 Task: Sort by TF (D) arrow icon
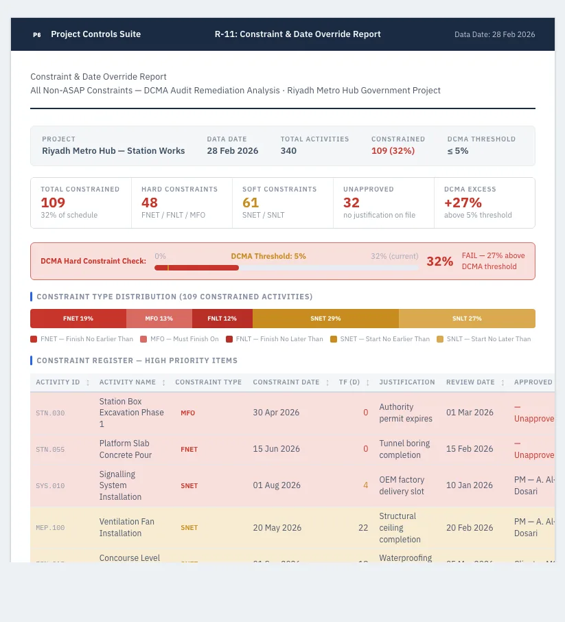(368, 382)
